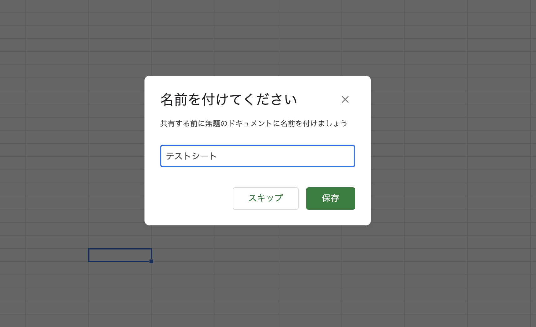536x327 pixels.
Task: Select the document name text field
Action: [257, 156]
